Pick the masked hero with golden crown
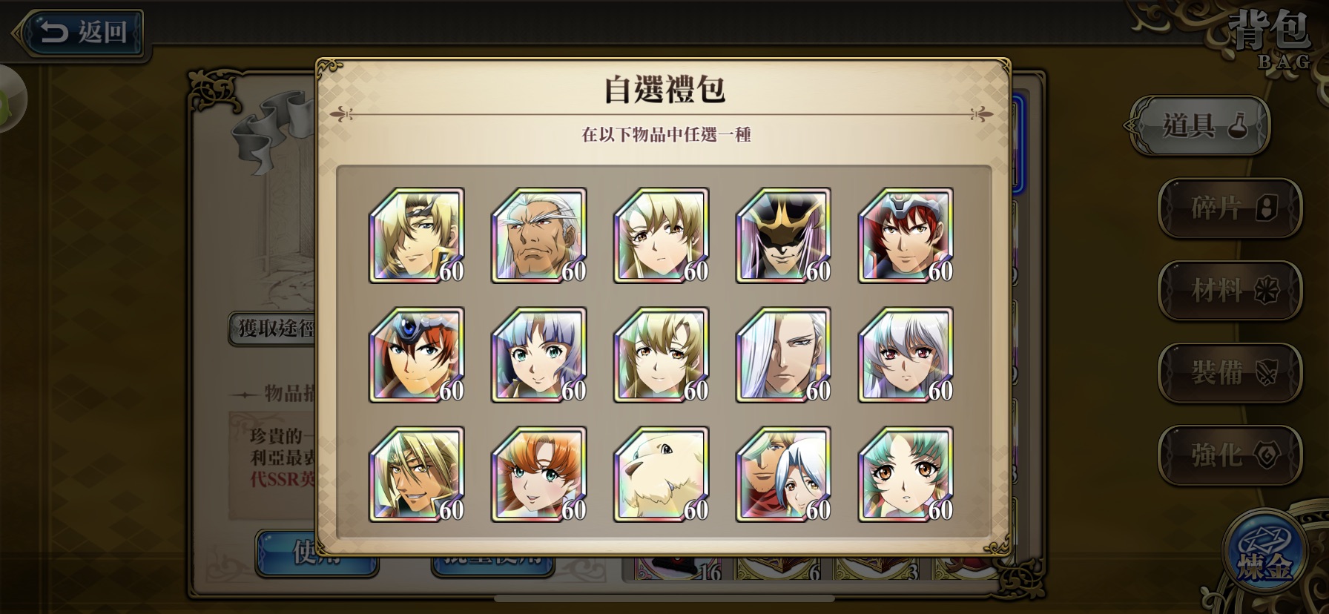This screenshot has height=614, width=1329. tap(784, 235)
